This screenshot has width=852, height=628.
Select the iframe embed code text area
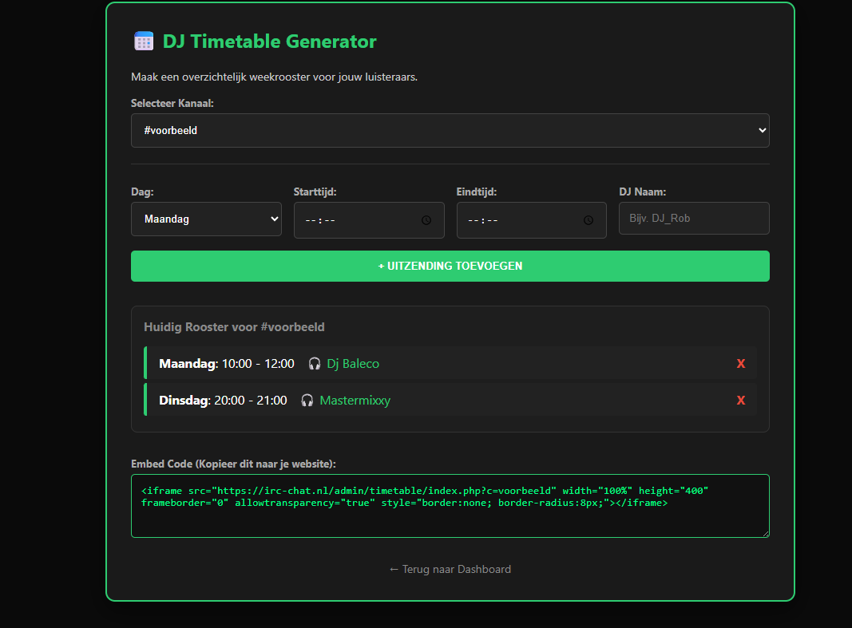(450, 505)
